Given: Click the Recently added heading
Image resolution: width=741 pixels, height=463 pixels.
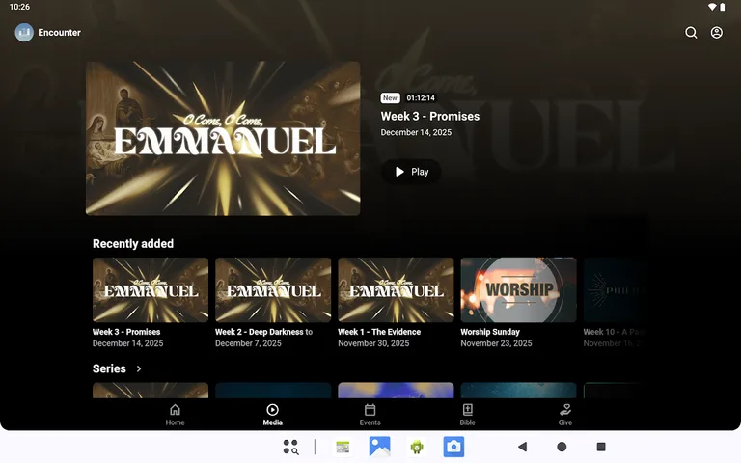Looking at the screenshot, I should 133,244.
